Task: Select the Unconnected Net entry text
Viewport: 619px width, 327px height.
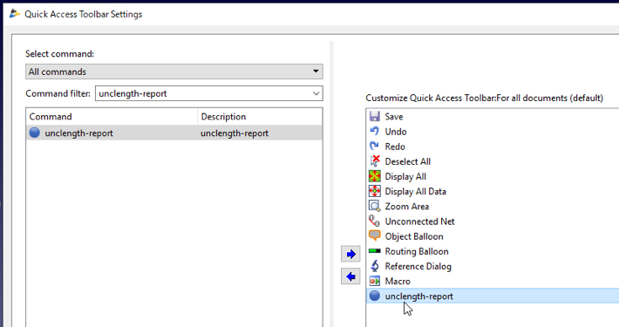Action: [419, 221]
